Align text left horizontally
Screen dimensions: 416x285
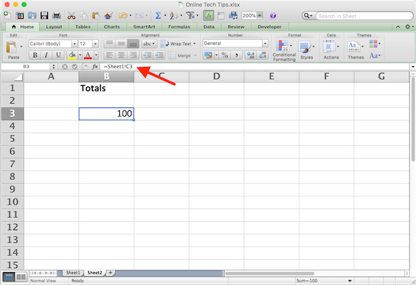coord(109,55)
